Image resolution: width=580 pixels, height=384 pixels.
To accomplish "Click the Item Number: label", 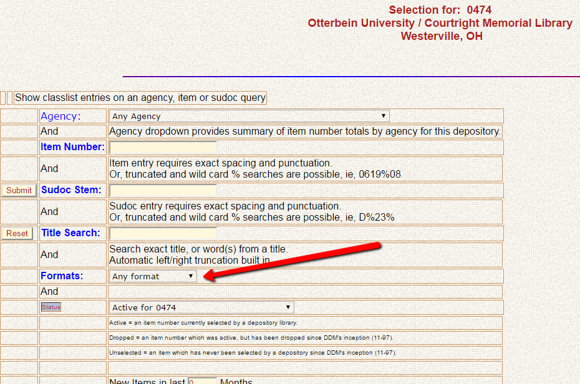I will [72, 146].
